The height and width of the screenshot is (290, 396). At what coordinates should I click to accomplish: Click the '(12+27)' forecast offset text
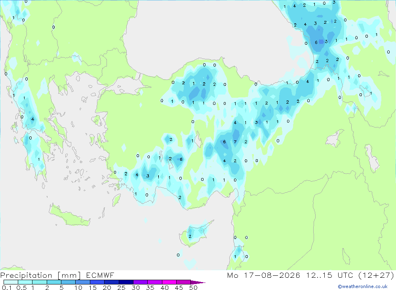coord(376,275)
